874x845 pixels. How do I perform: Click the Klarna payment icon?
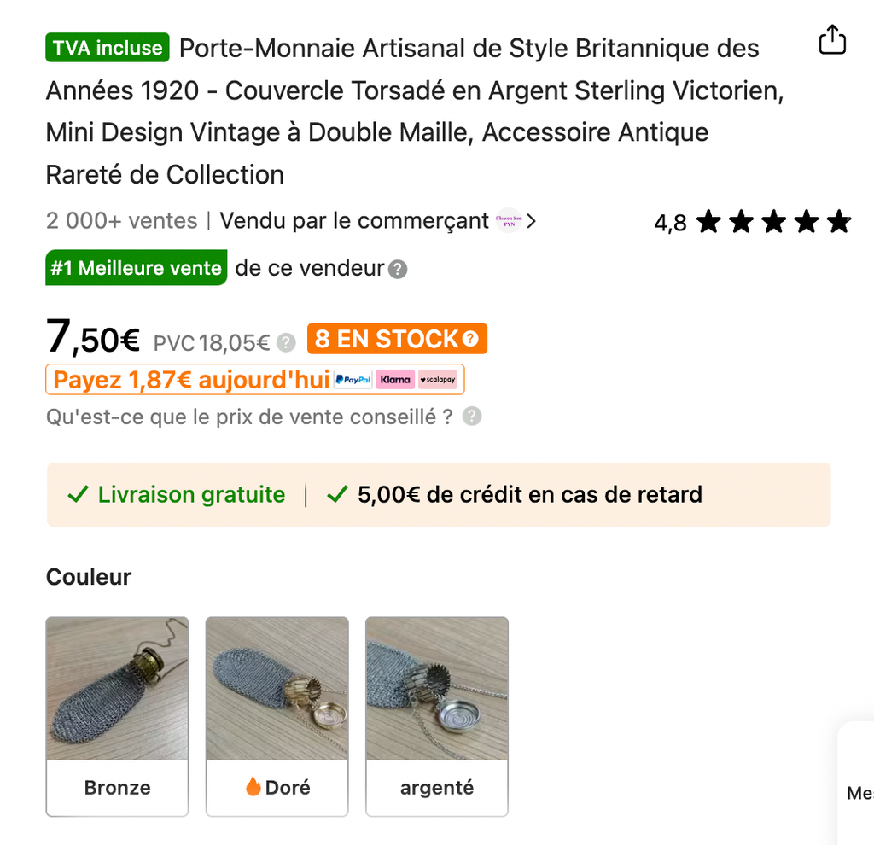point(395,380)
